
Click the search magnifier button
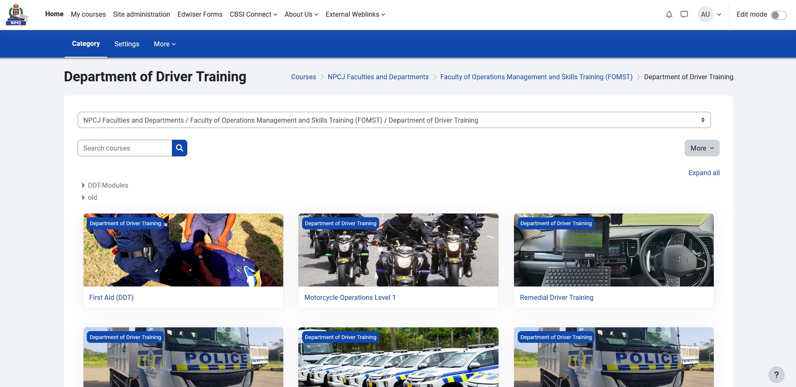pyautogui.click(x=179, y=148)
